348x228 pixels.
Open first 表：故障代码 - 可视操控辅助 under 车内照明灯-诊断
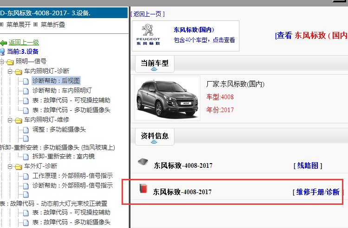click(71, 100)
